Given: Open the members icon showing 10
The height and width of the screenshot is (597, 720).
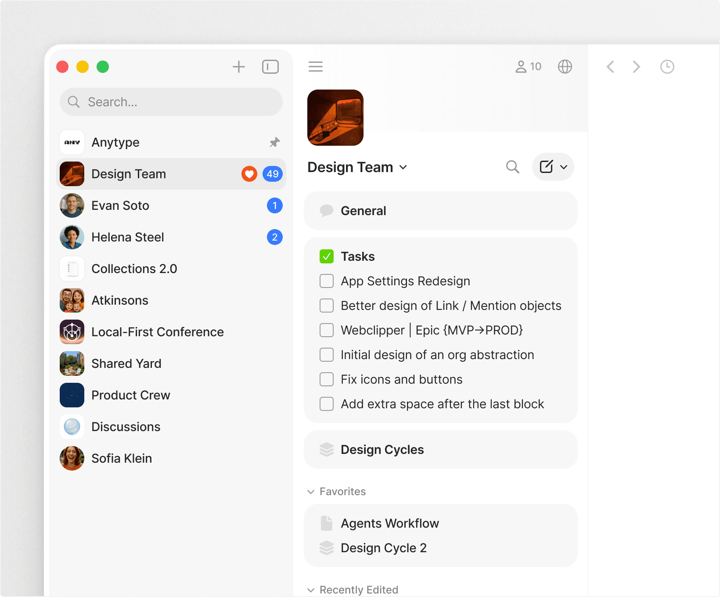Looking at the screenshot, I should pyautogui.click(x=528, y=67).
